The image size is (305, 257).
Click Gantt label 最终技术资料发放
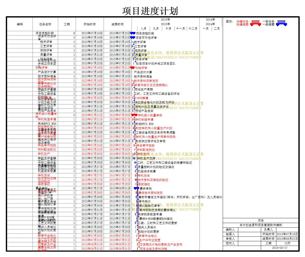point(151,193)
